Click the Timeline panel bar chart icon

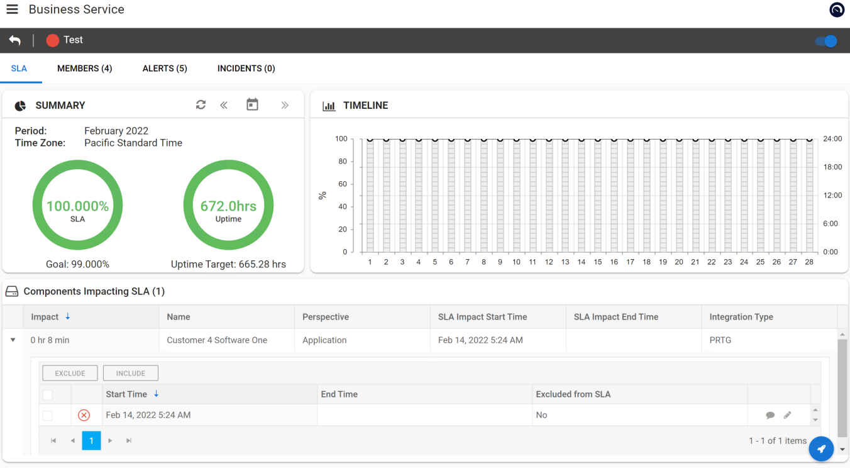[x=329, y=105]
